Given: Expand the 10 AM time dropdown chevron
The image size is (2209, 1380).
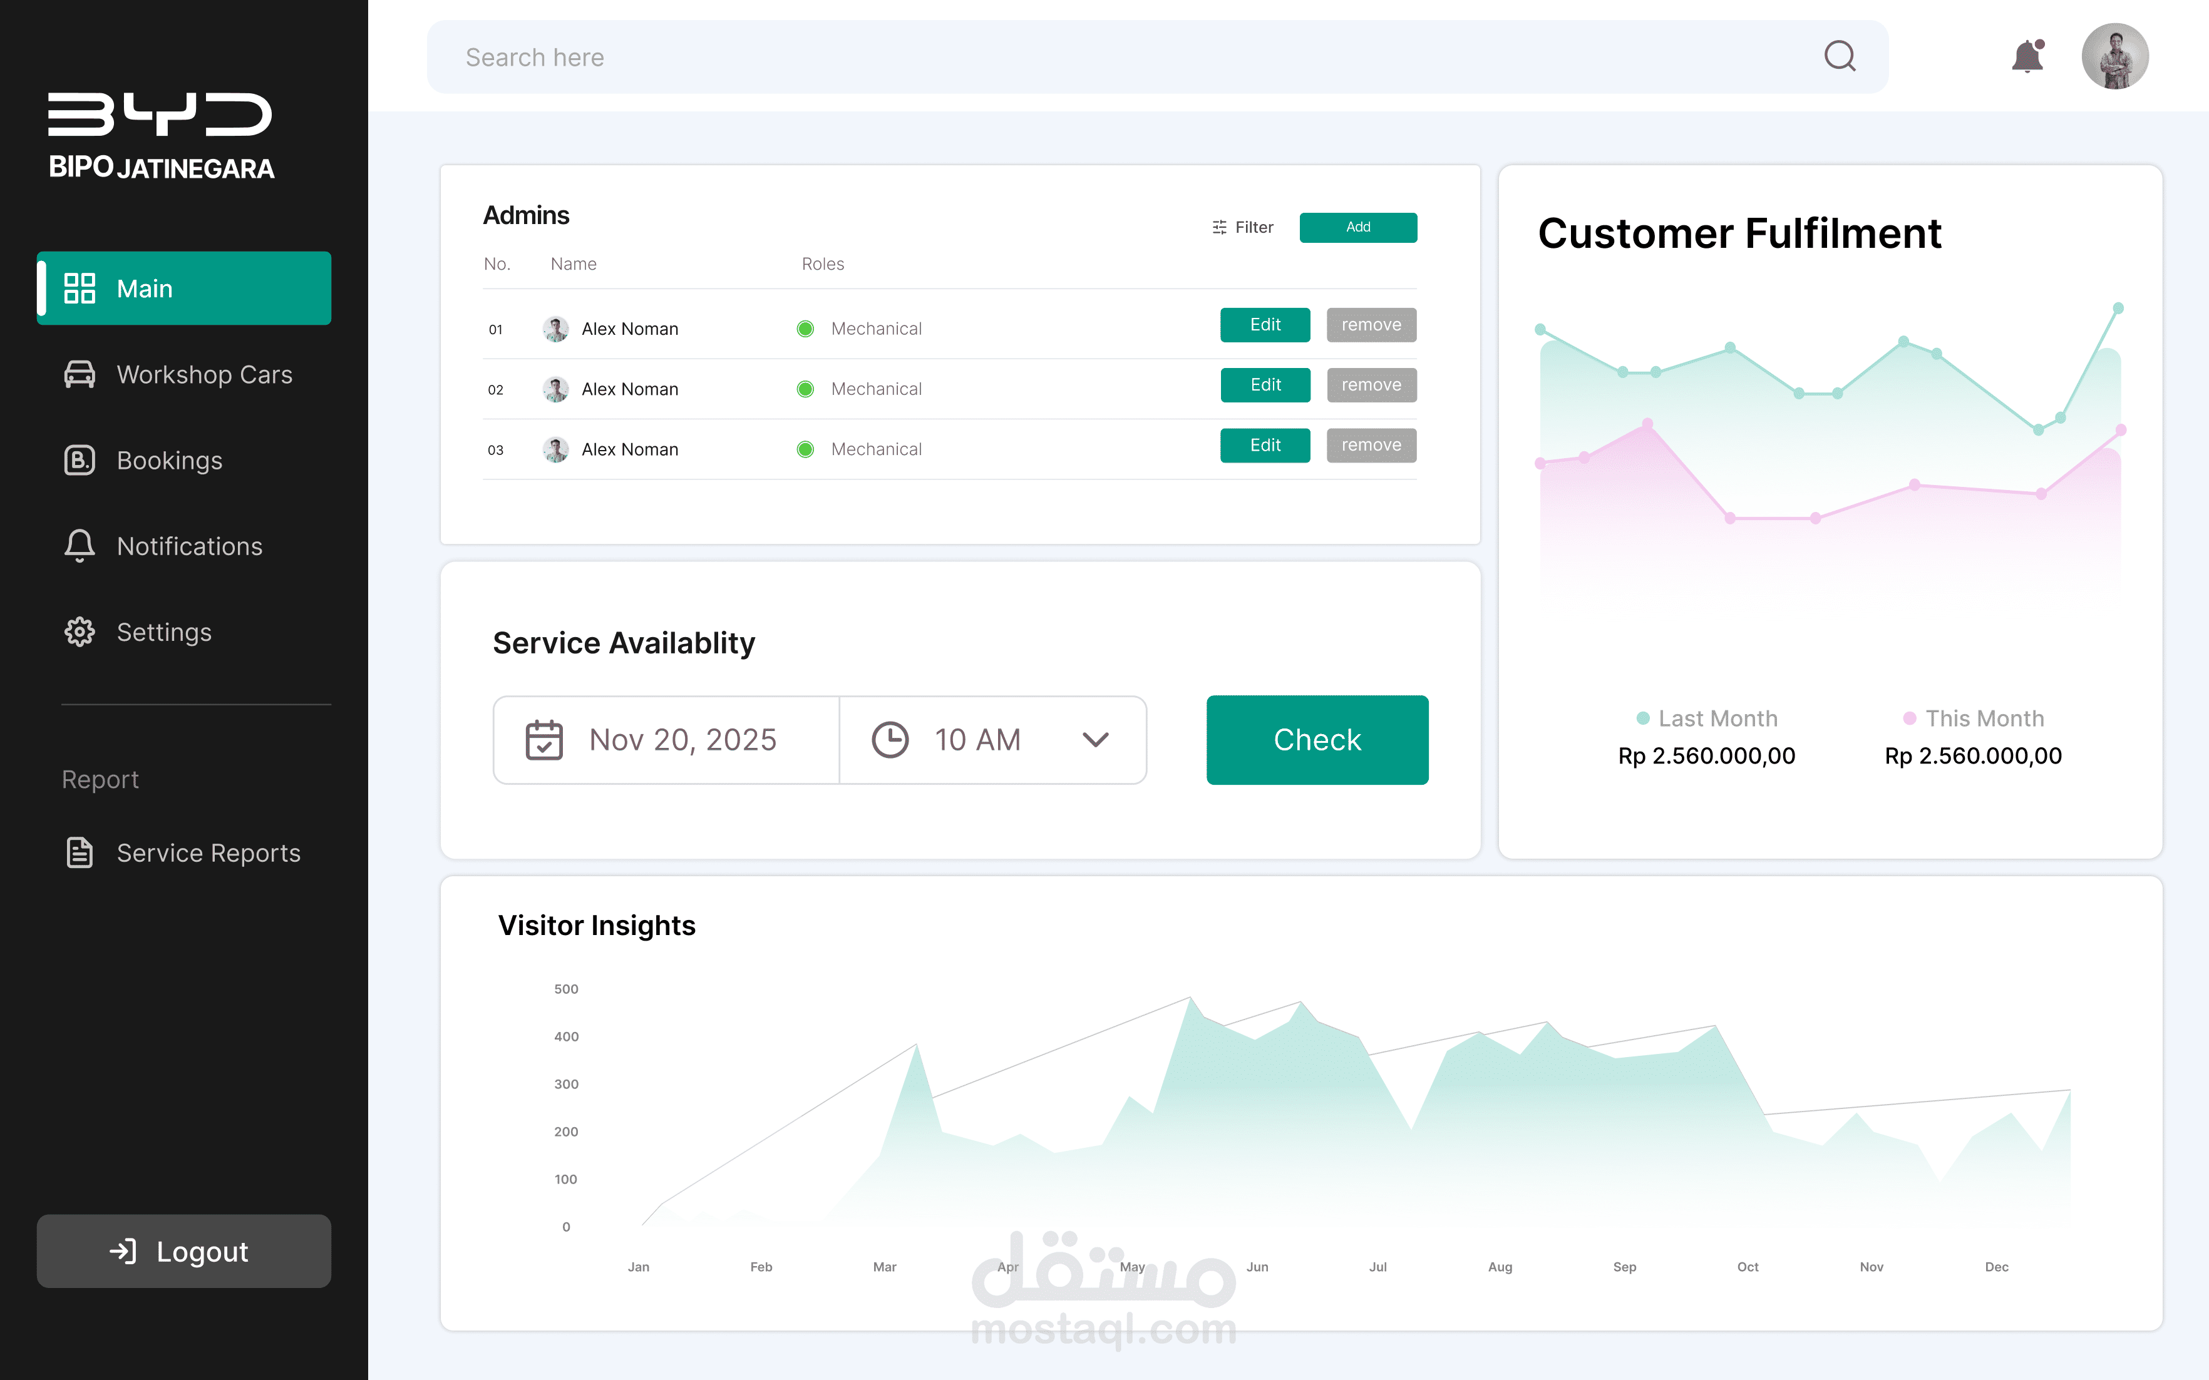Looking at the screenshot, I should [1095, 739].
